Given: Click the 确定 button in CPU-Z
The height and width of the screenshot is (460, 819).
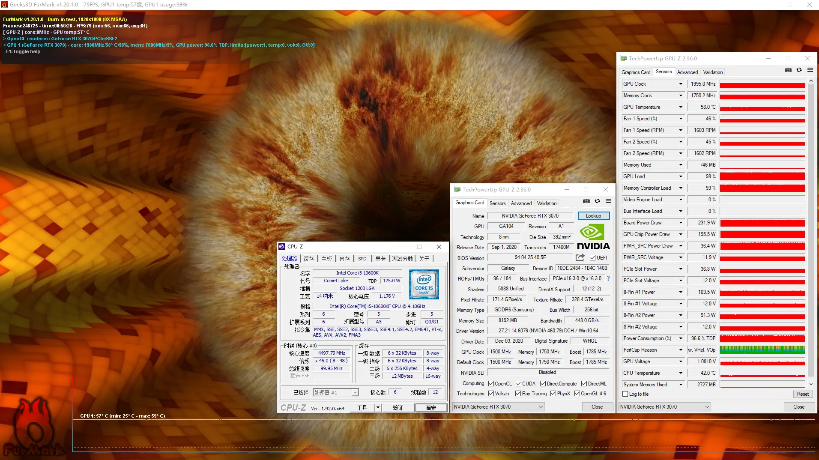Looking at the screenshot, I should tap(431, 408).
